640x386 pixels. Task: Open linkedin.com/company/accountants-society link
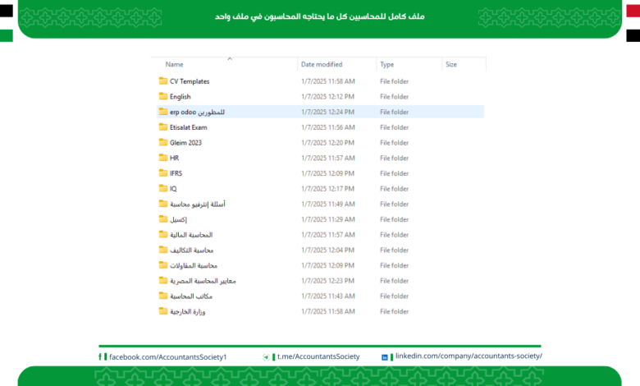click(469, 356)
